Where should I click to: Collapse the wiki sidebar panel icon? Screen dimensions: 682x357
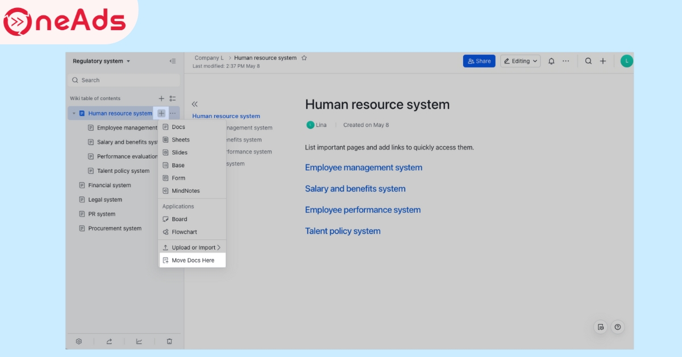coord(172,61)
